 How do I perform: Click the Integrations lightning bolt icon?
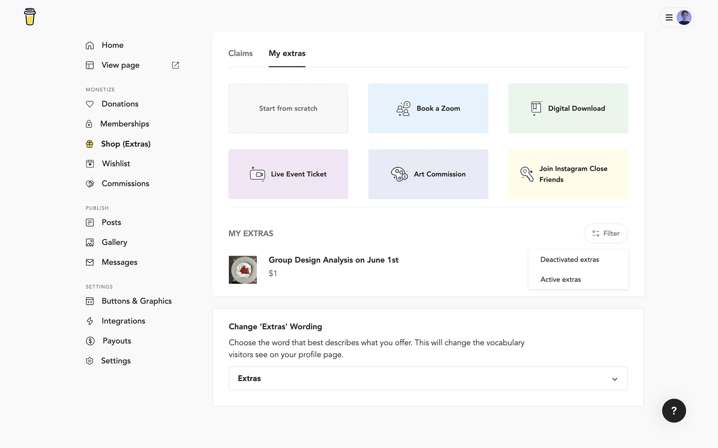point(90,321)
